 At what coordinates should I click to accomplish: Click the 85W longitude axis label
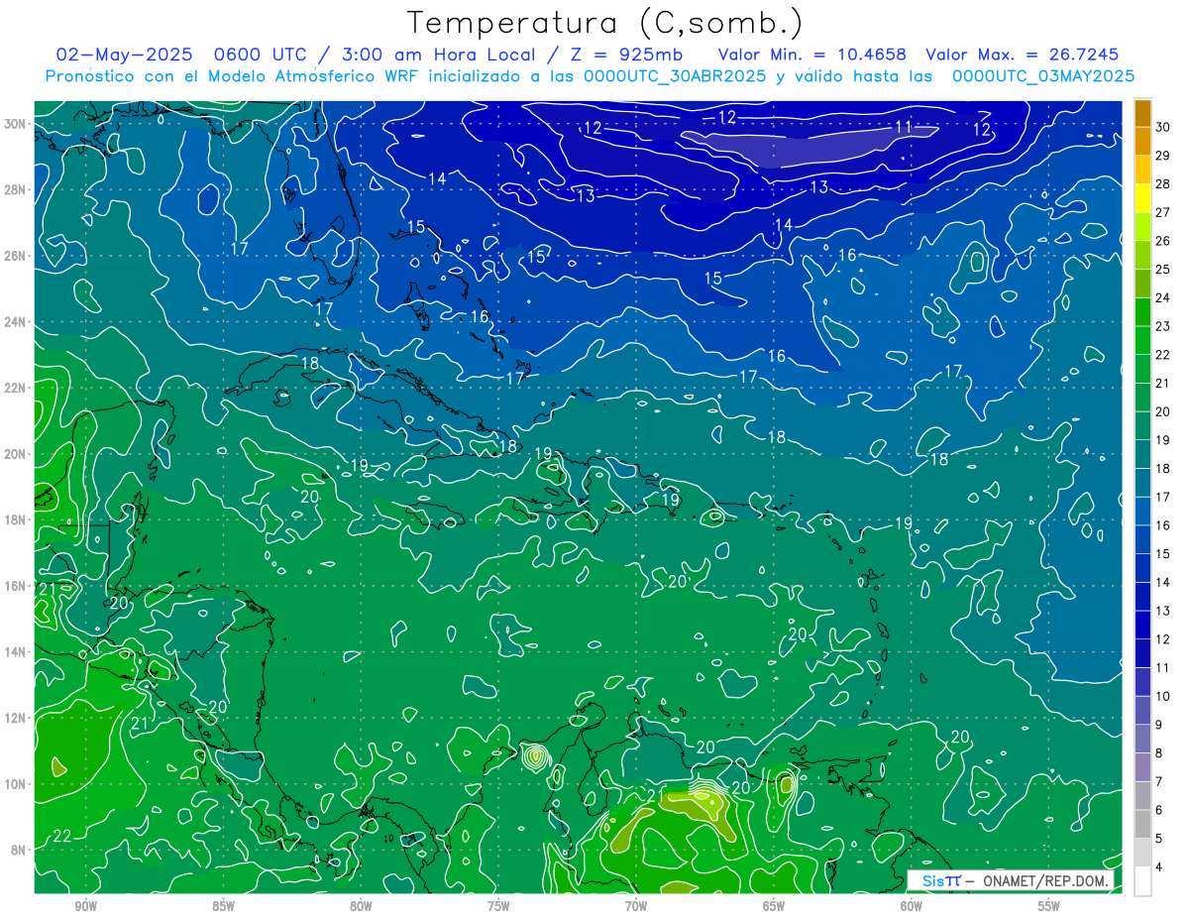tap(223, 906)
